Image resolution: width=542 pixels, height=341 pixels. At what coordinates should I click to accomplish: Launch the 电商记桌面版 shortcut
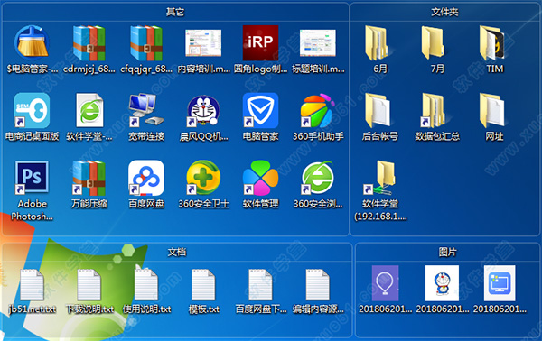click(x=32, y=110)
